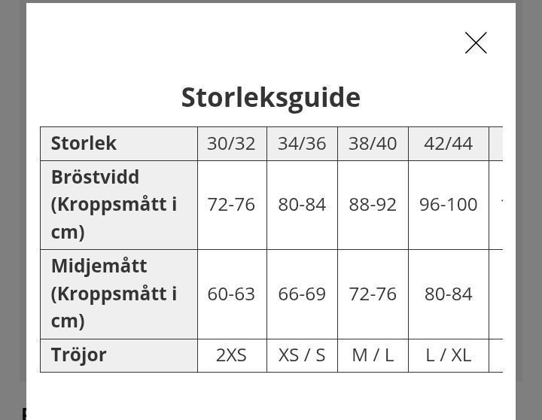Click the 34/36 size column header
Viewport: 542px width, 420px height.
point(302,143)
